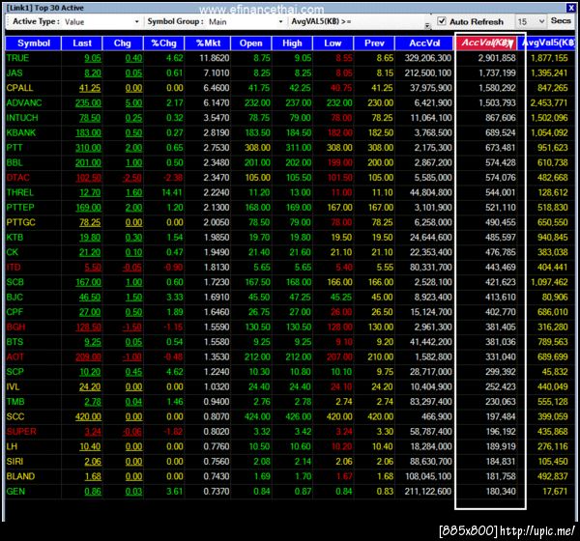This screenshot has height=541, width=580.
Task: Select the SCB symbol
Action: point(14,282)
